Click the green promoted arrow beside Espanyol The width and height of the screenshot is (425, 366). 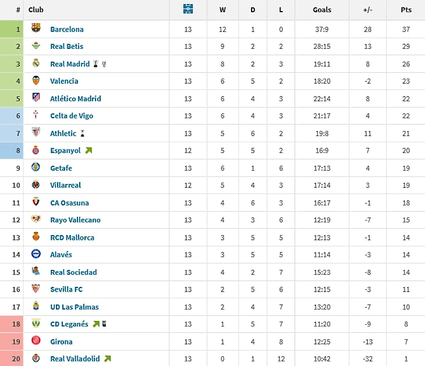click(88, 150)
